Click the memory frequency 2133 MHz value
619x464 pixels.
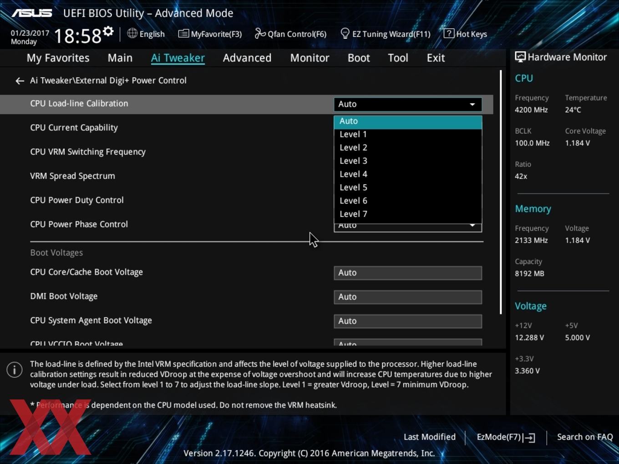(531, 241)
